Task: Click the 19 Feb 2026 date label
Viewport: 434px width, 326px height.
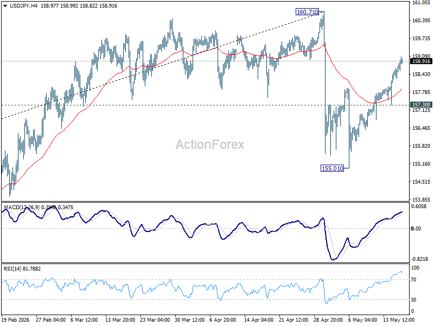Action: click(x=16, y=319)
